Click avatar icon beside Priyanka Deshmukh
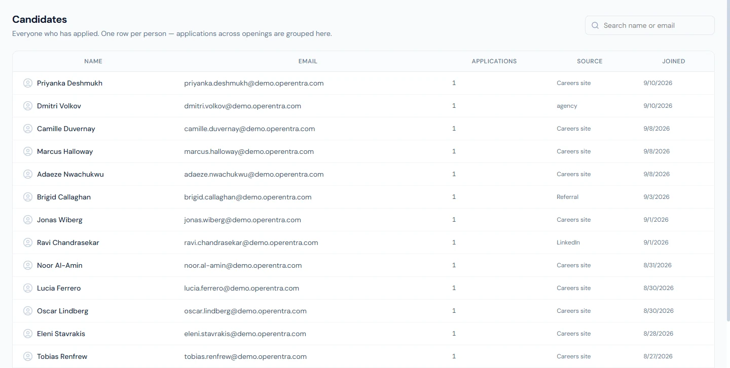The height and width of the screenshot is (368, 730). coord(28,83)
